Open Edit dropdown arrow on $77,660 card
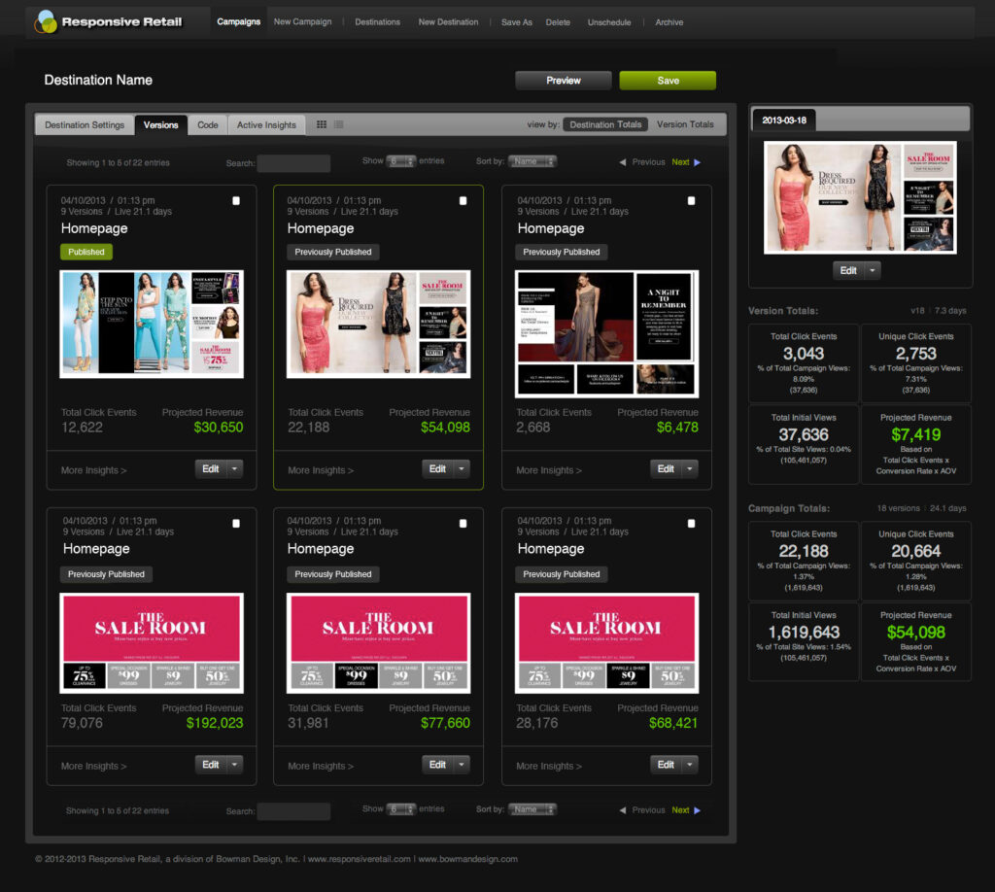The width and height of the screenshot is (995, 892). [462, 765]
